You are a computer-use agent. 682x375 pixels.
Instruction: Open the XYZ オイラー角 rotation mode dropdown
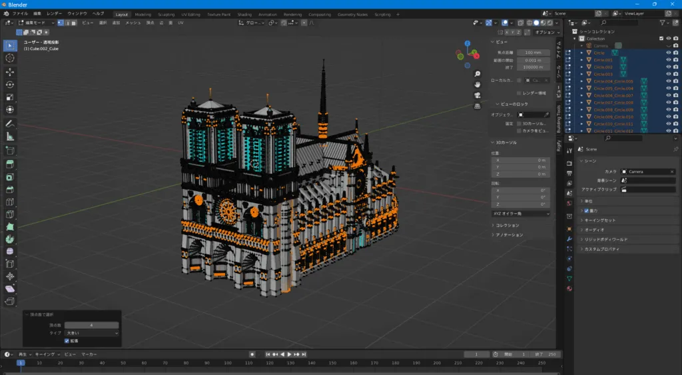pyautogui.click(x=521, y=214)
